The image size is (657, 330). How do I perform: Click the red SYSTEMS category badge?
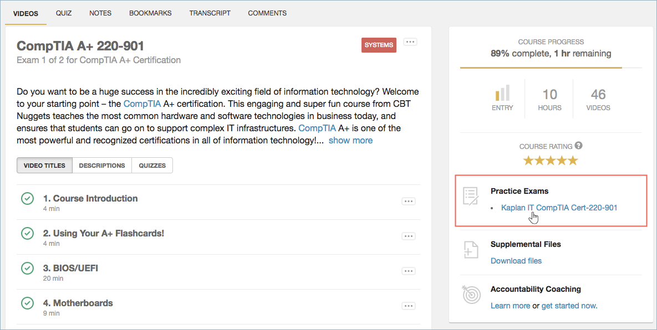click(x=379, y=45)
